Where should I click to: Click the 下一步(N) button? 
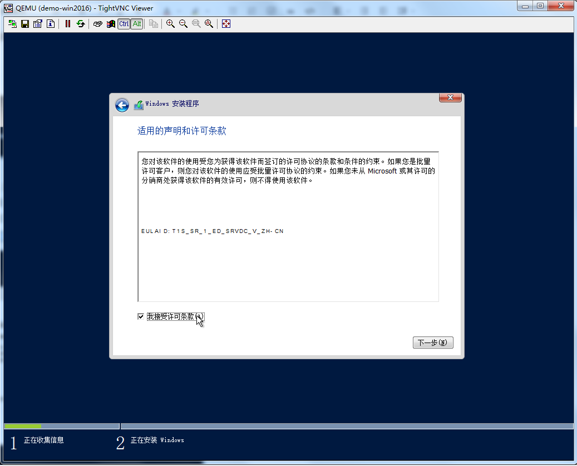coord(433,343)
